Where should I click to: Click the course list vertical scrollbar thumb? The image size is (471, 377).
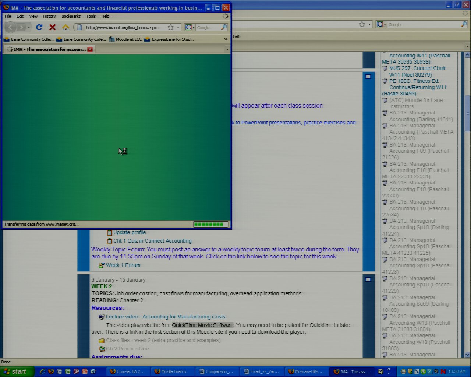[x=467, y=114]
